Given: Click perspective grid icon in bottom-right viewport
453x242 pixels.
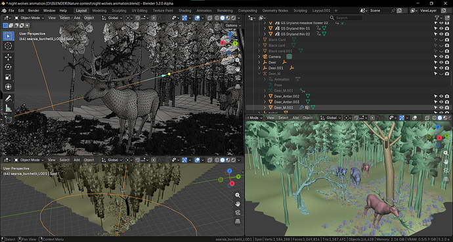Looking at the screenshot, I should pyautogui.click(x=446, y=179).
